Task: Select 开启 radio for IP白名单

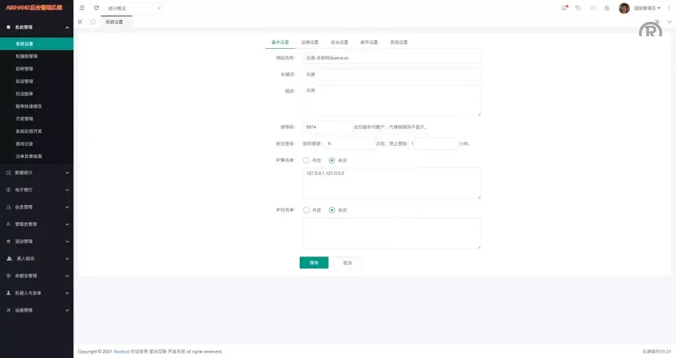Action: [x=306, y=210]
